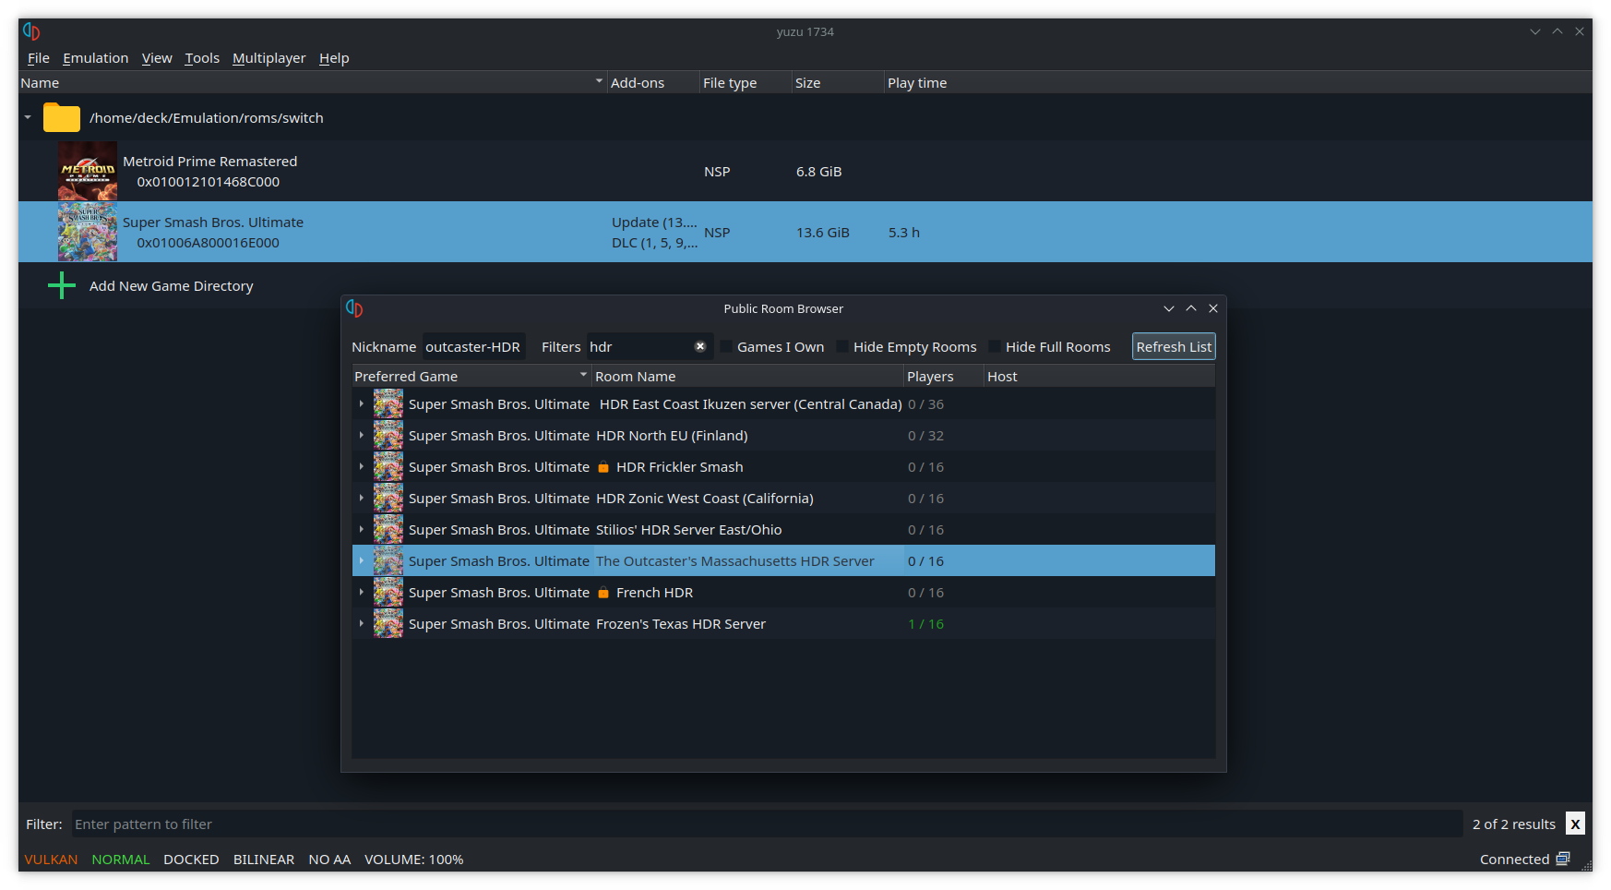Viewport: 1611px width, 890px height.
Task: Open the Multiplayer menu
Action: point(268,58)
